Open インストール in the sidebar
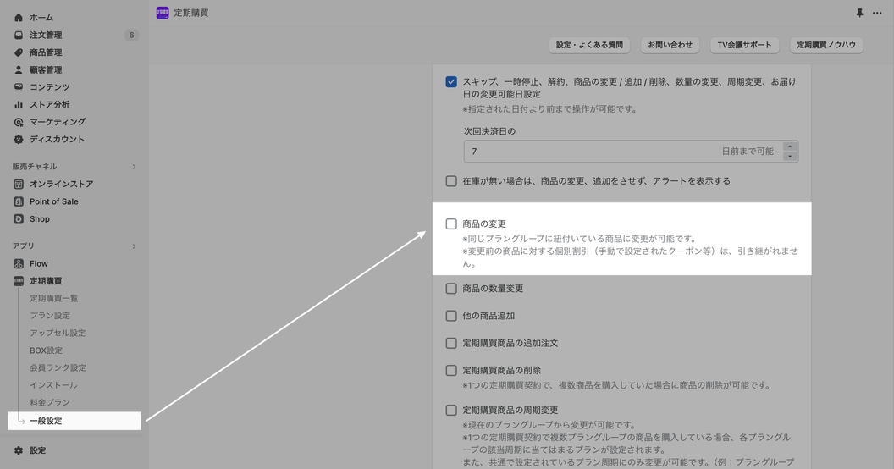The image size is (894, 469). pyautogui.click(x=53, y=385)
